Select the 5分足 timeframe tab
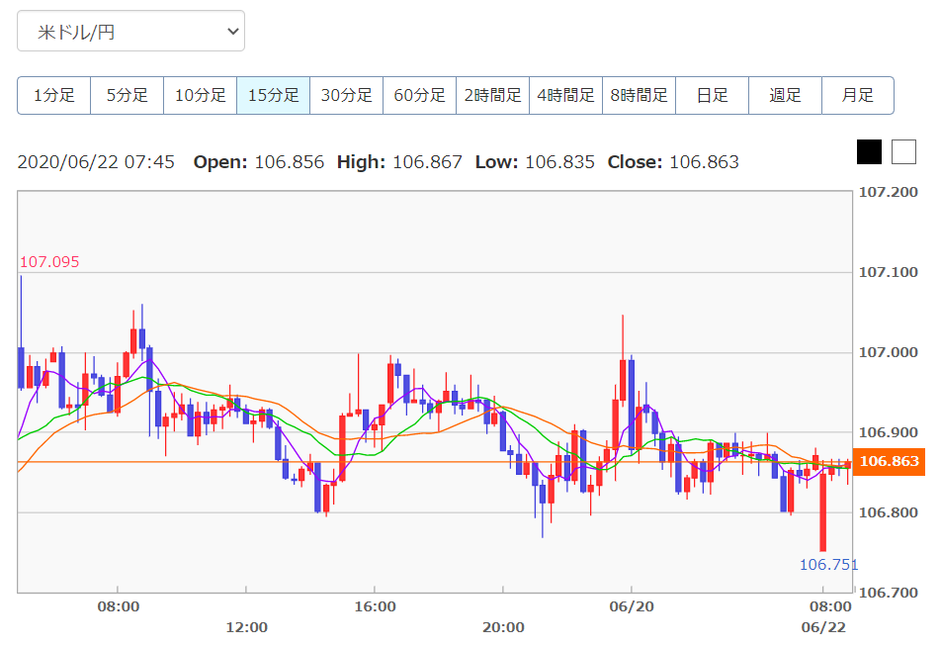This screenshot has height=647, width=940. pos(128,95)
